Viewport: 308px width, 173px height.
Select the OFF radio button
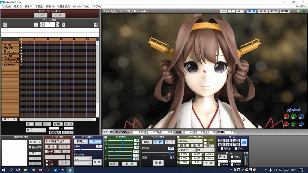[x=47, y=164]
